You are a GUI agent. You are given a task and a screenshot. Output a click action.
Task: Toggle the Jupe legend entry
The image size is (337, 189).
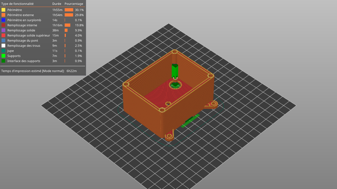[x=10, y=51]
